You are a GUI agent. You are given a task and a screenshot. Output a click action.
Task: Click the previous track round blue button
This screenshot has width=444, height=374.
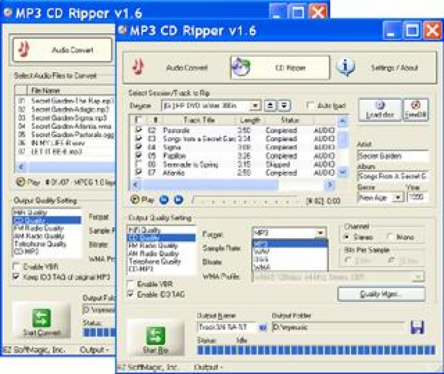click(x=164, y=200)
